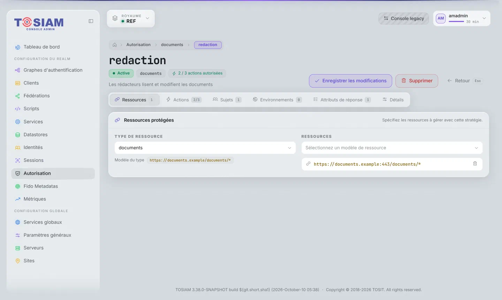This screenshot has height=300, width=502.
Task: Click the home icon in the breadcrumb
Action: pyautogui.click(x=115, y=45)
